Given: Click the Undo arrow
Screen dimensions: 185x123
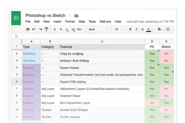Looking at the screenshot, I should (x=34, y=29).
